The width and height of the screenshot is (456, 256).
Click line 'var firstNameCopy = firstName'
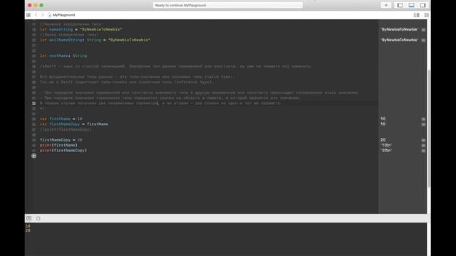[74, 124]
